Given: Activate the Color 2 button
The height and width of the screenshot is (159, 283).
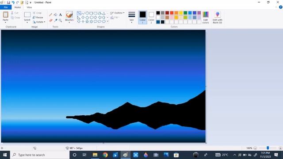Looking at the screenshot, I should tap(151, 17).
